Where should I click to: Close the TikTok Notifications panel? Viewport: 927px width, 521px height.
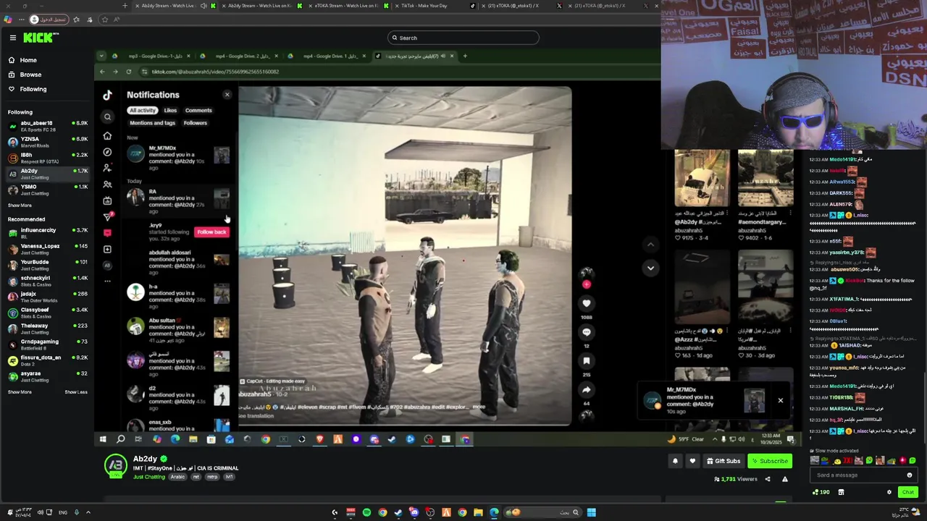[227, 95]
